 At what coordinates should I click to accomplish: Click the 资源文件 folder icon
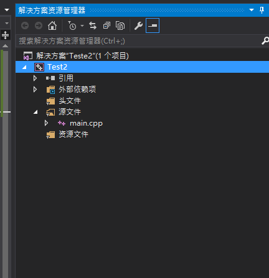click(x=50, y=134)
